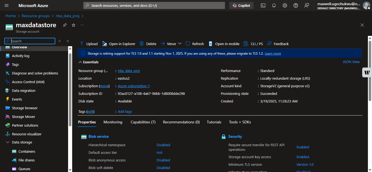Go to Home breadcrumb
The width and height of the screenshot is (372, 172).
10,16
